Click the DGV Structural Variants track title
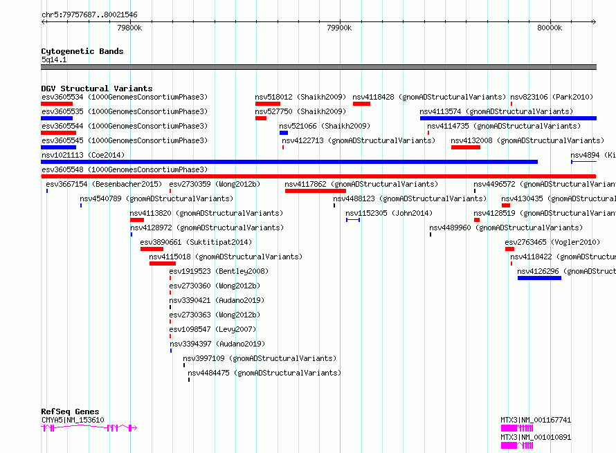 click(97, 89)
